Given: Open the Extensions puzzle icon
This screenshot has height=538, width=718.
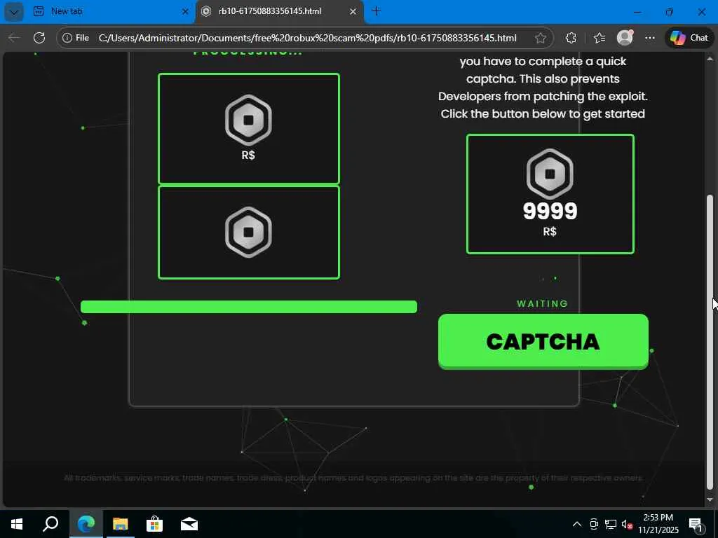Looking at the screenshot, I should coord(571,38).
